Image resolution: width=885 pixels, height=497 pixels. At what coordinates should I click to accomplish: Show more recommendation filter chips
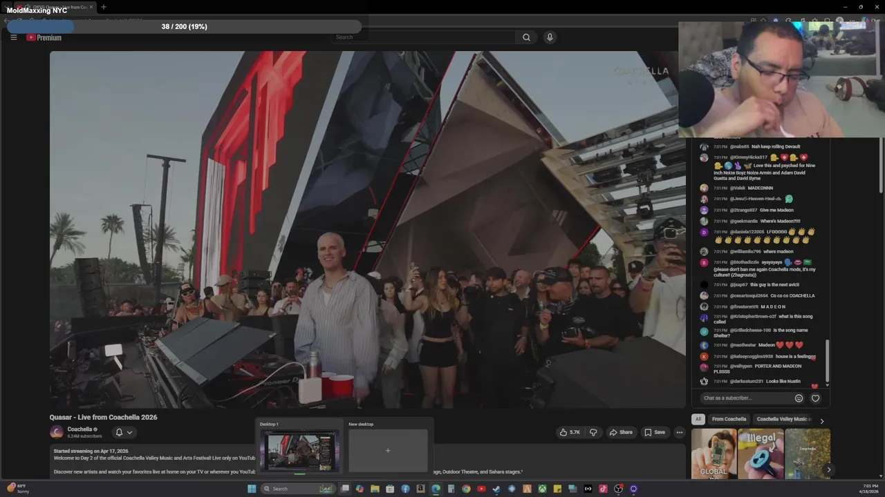coord(821,420)
